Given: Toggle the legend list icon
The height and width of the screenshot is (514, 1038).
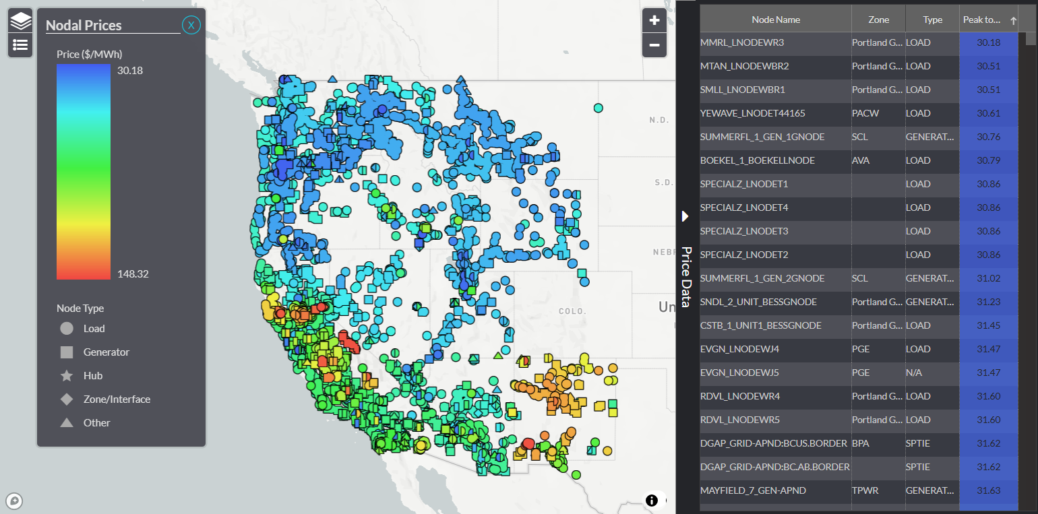Looking at the screenshot, I should point(20,45).
